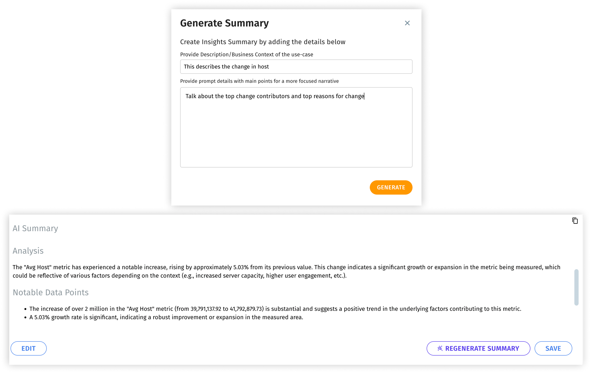Click the bullet about 5.03% growth rate

coord(166,317)
